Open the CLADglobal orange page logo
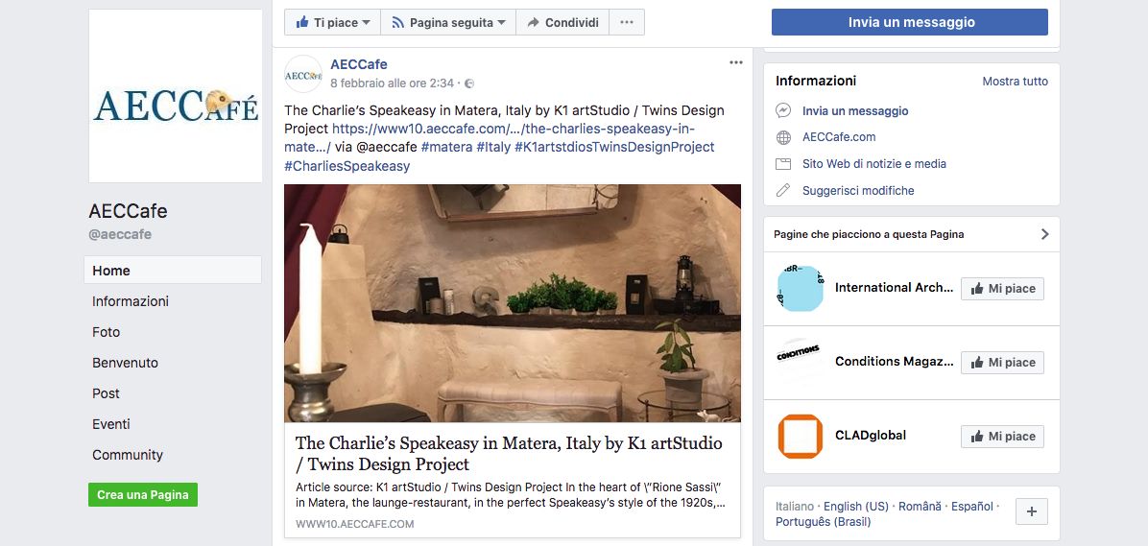 [x=801, y=437]
